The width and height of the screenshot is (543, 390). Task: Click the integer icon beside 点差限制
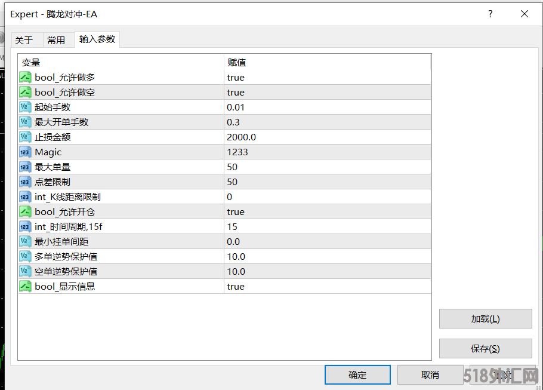coord(25,182)
